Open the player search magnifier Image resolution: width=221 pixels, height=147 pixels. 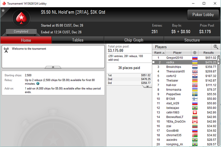tap(216, 47)
